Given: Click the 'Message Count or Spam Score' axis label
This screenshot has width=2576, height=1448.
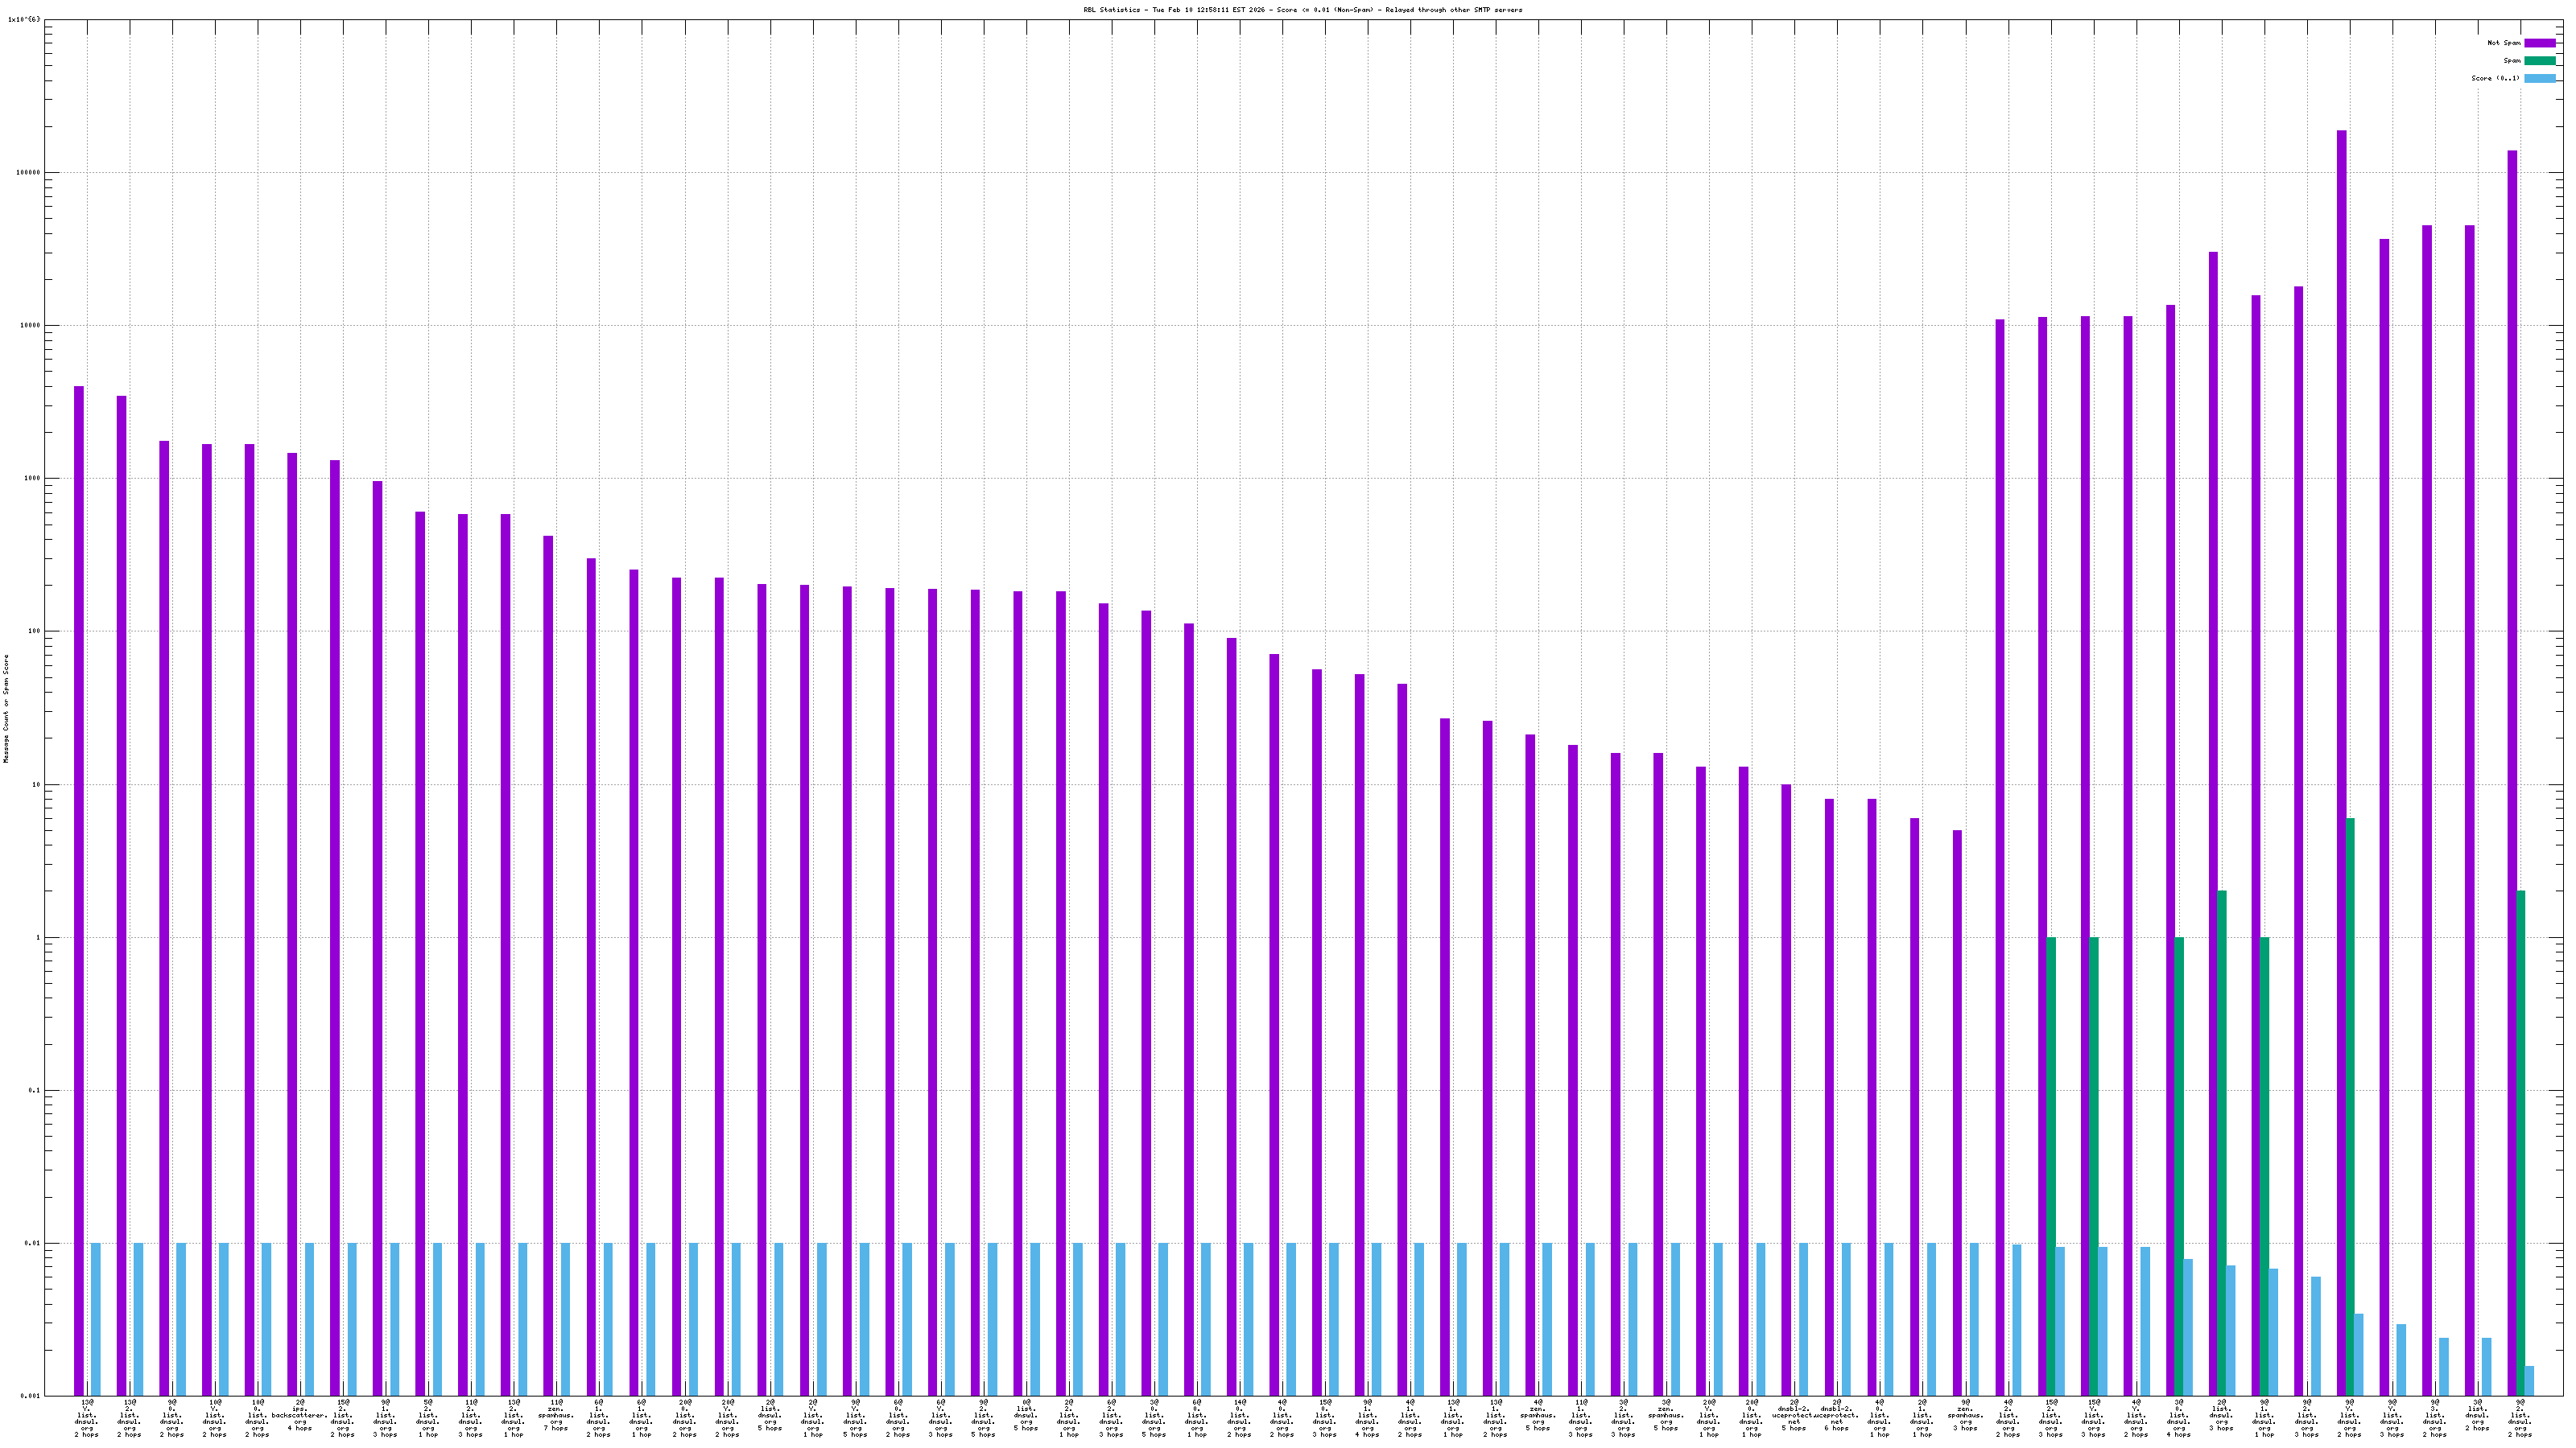Looking at the screenshot, I should 6,709.
